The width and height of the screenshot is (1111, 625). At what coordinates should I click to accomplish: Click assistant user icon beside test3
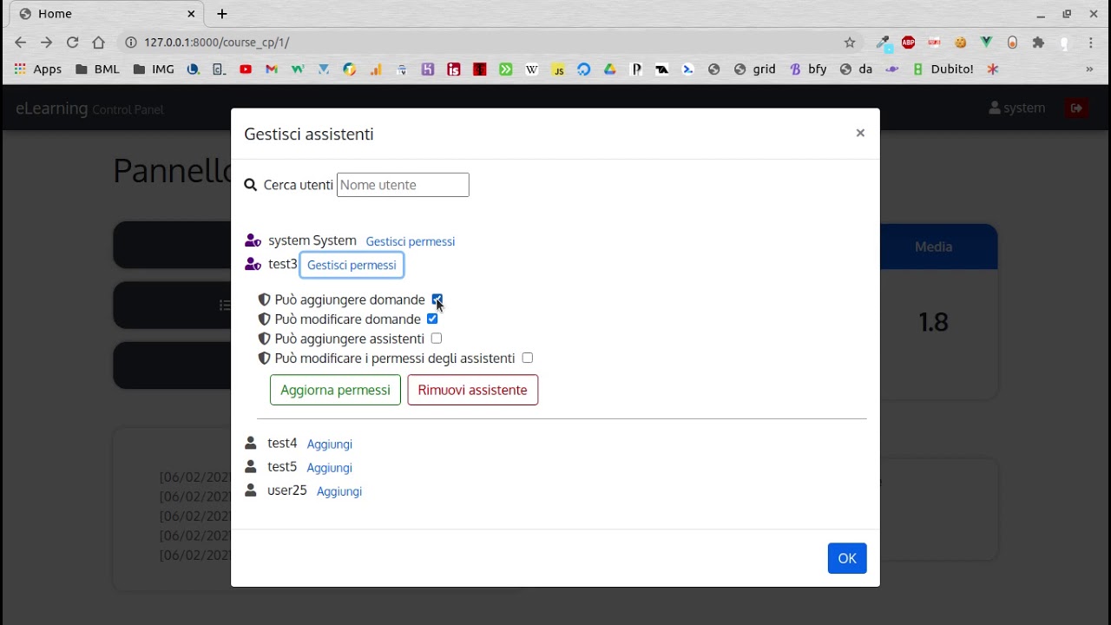tap(253, 264)
